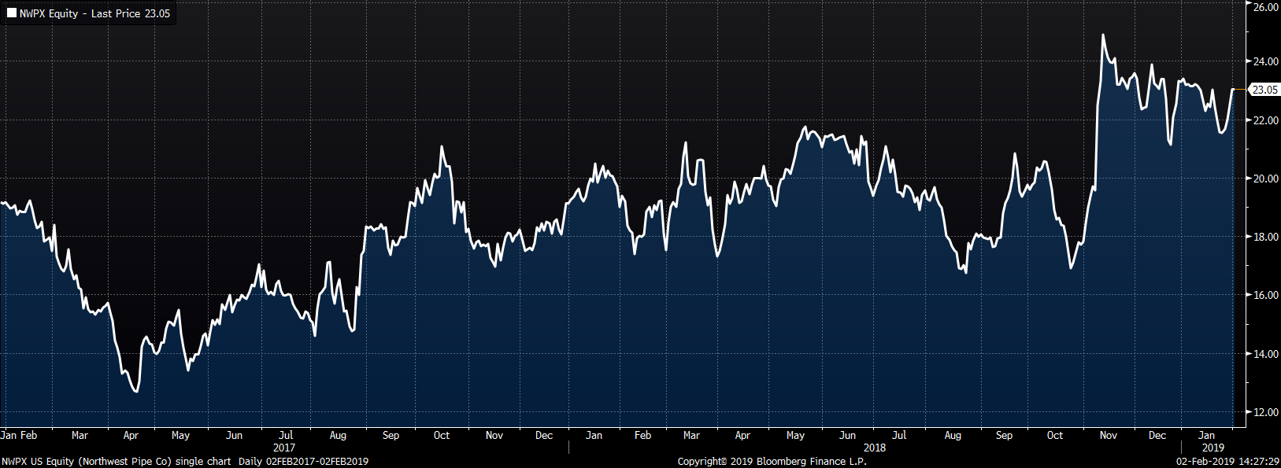
Task: Click the 26.00 price axis label
Action: pyautogui.click(x=1265, y=7)
